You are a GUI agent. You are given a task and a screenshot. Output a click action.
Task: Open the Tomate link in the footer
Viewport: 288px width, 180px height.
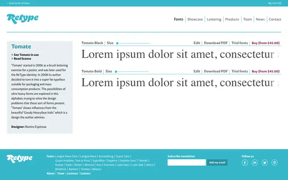click(85, 169)
